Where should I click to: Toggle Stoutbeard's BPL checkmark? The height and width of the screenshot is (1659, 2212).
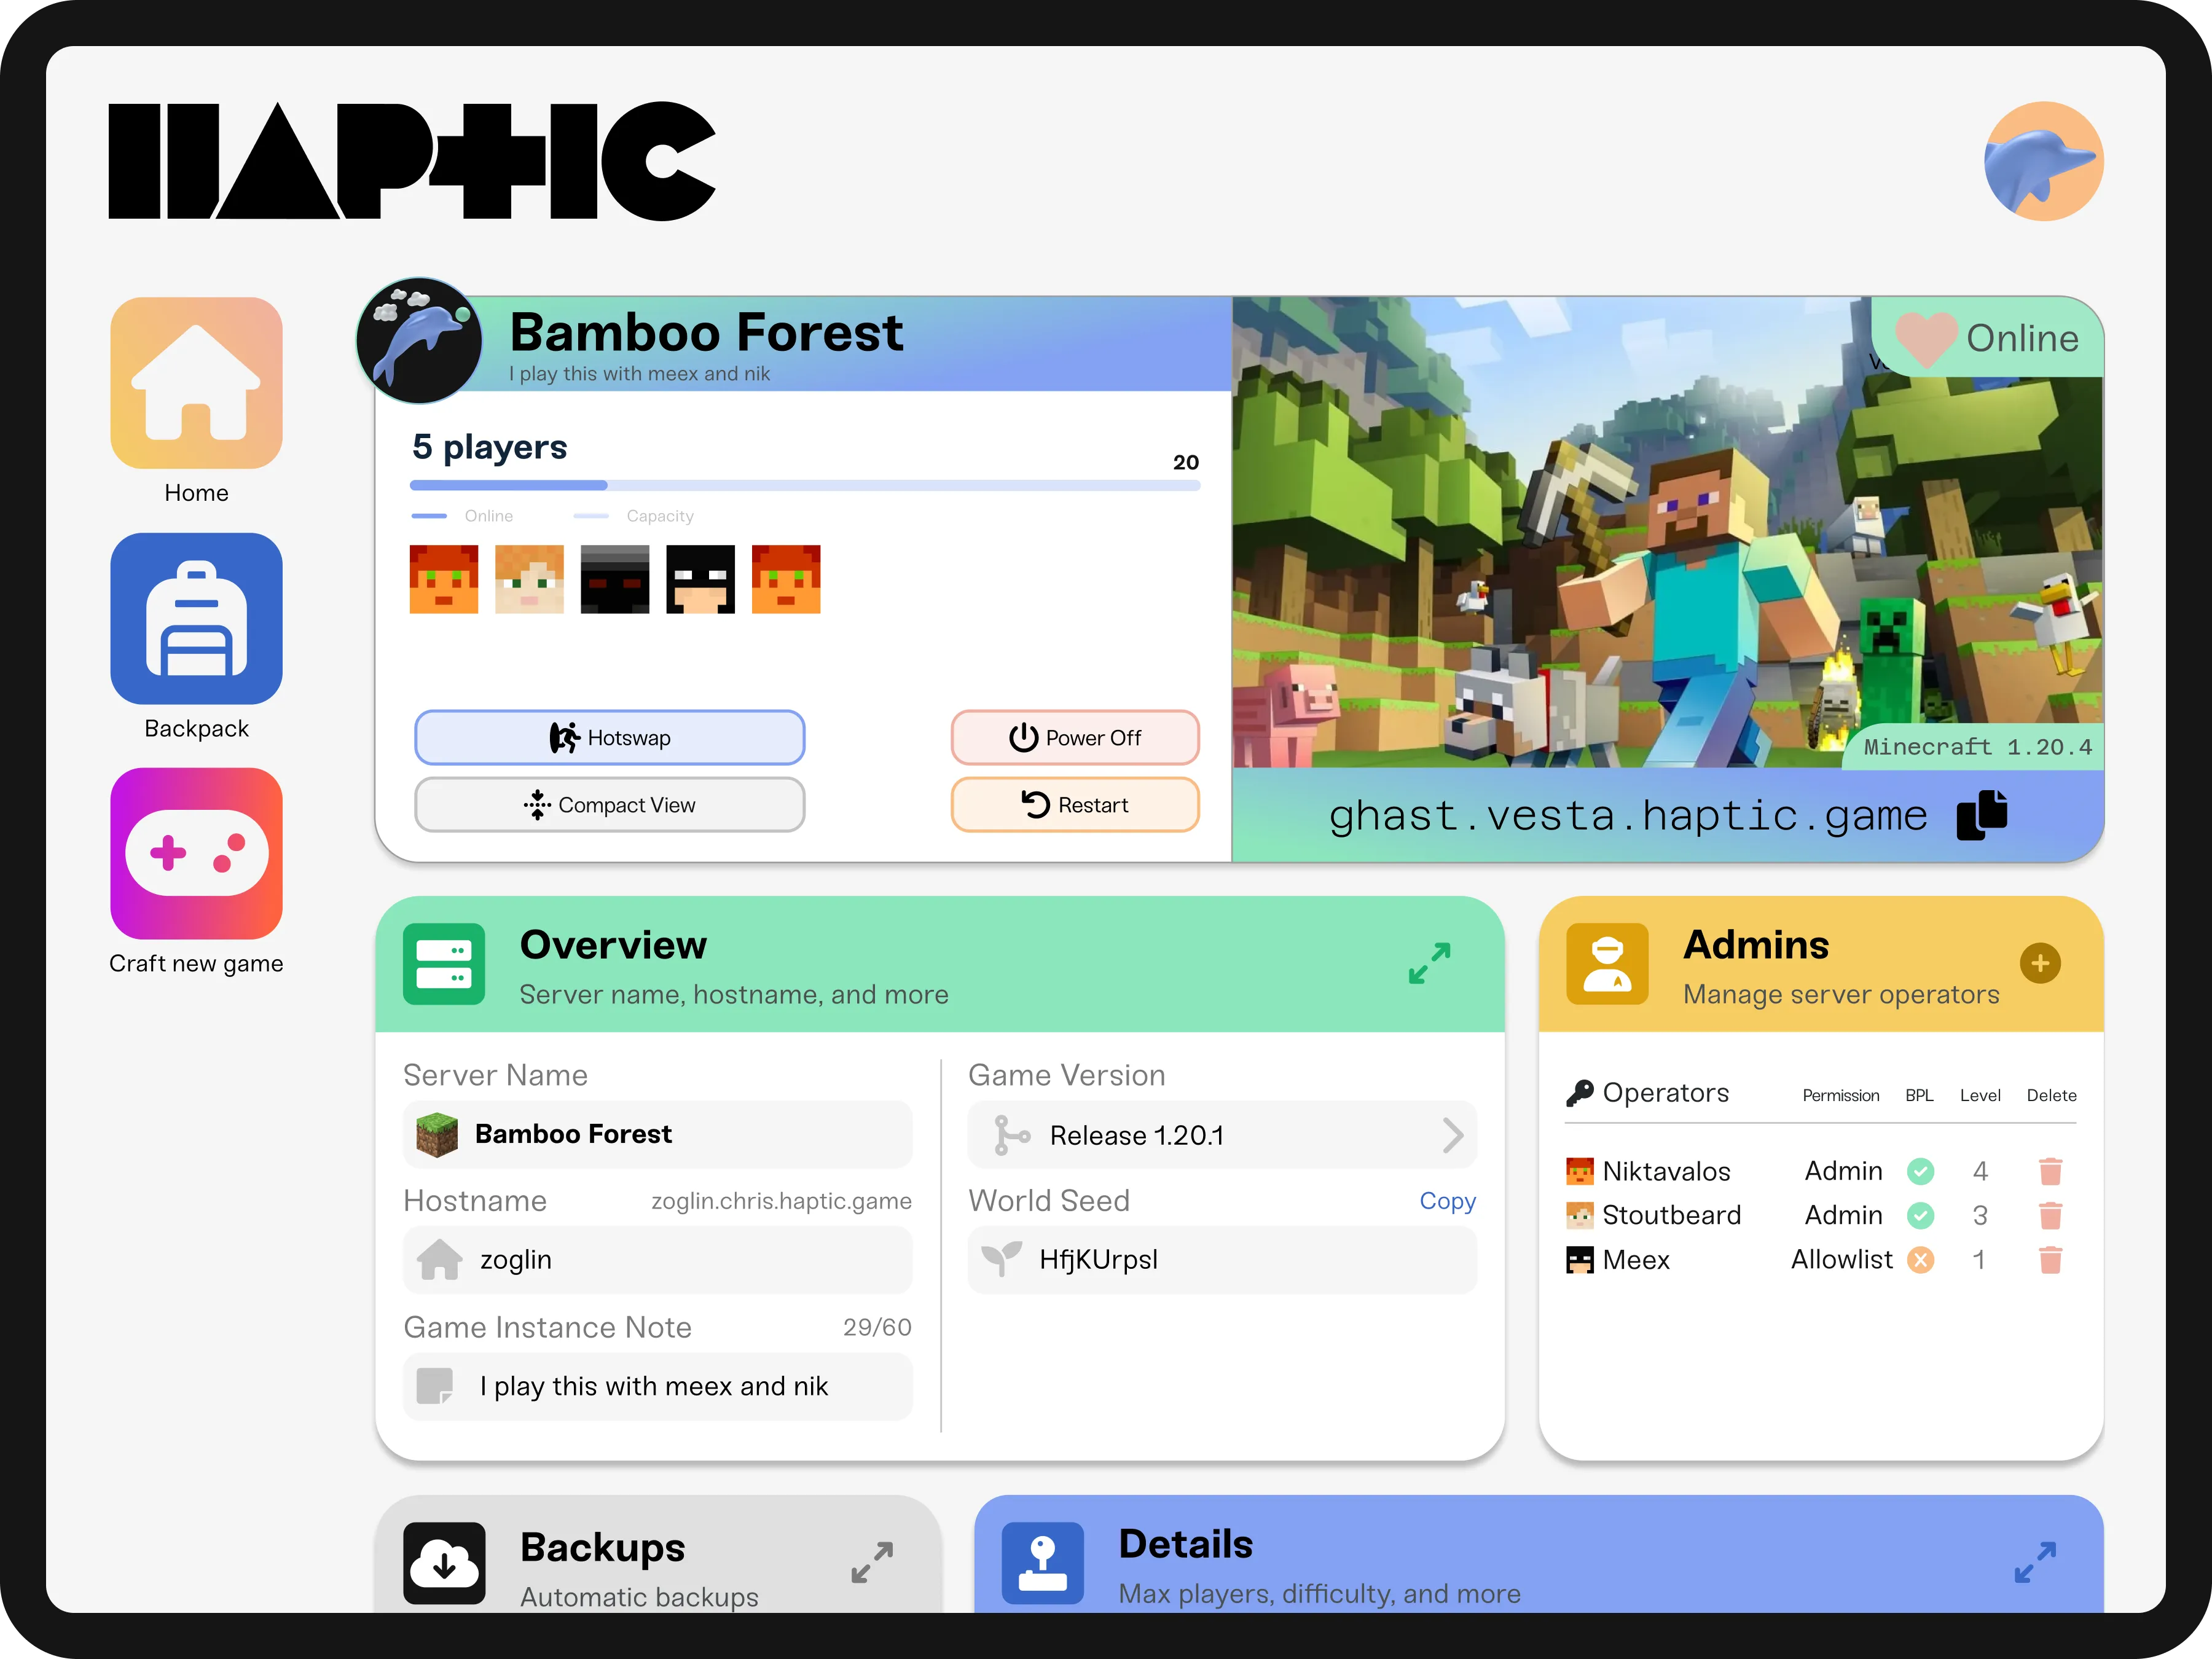[1920, 1215]
